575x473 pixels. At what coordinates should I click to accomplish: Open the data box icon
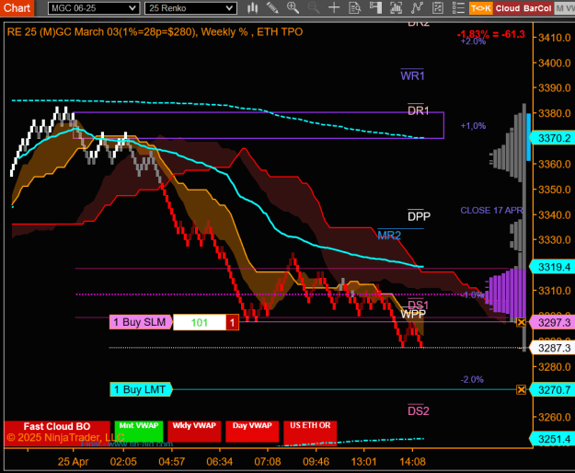354,7
